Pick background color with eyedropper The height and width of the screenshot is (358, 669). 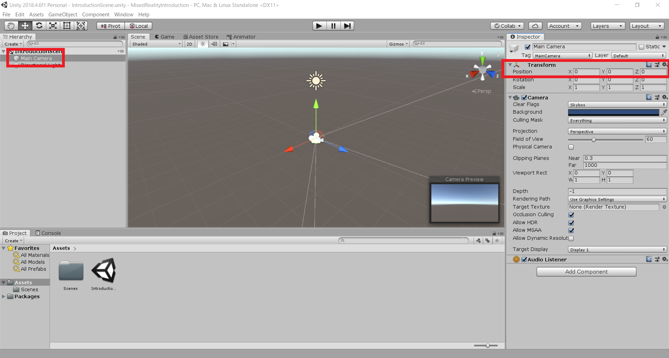(x=664, y=112)
